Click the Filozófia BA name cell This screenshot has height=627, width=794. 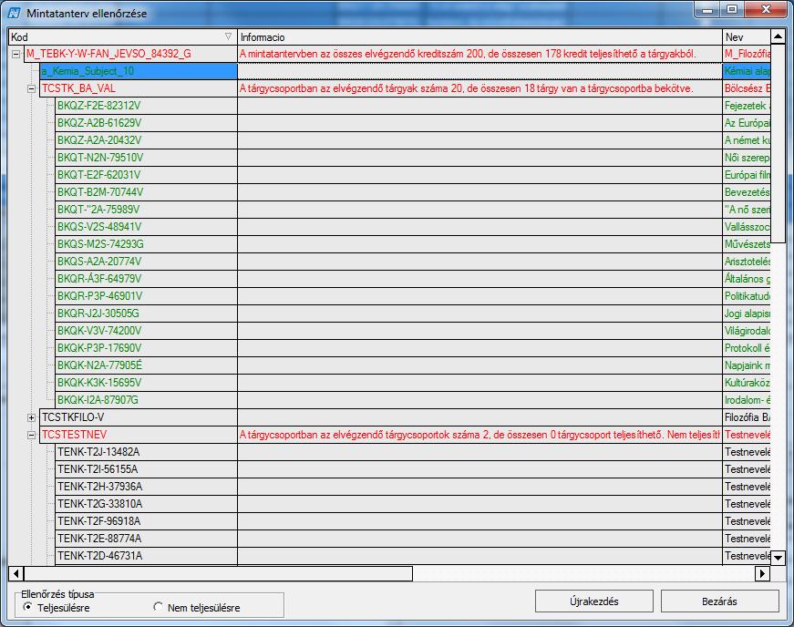(x=747, y=417)
